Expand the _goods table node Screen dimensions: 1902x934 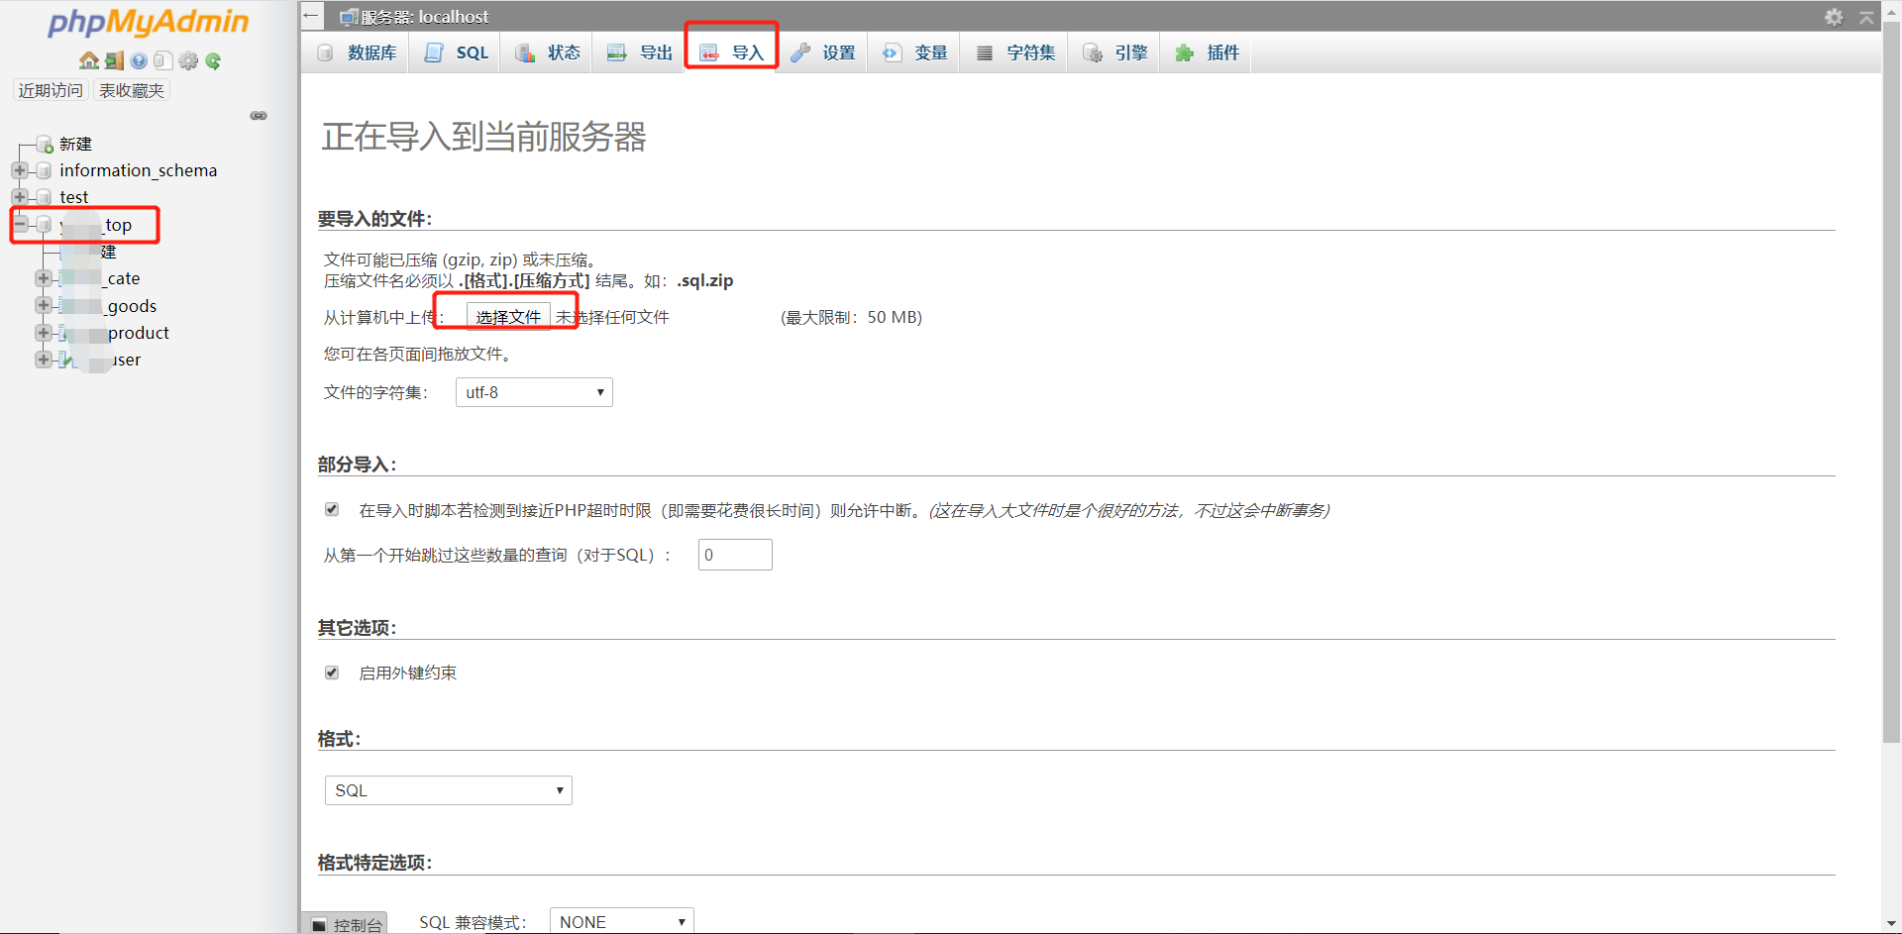43,305
